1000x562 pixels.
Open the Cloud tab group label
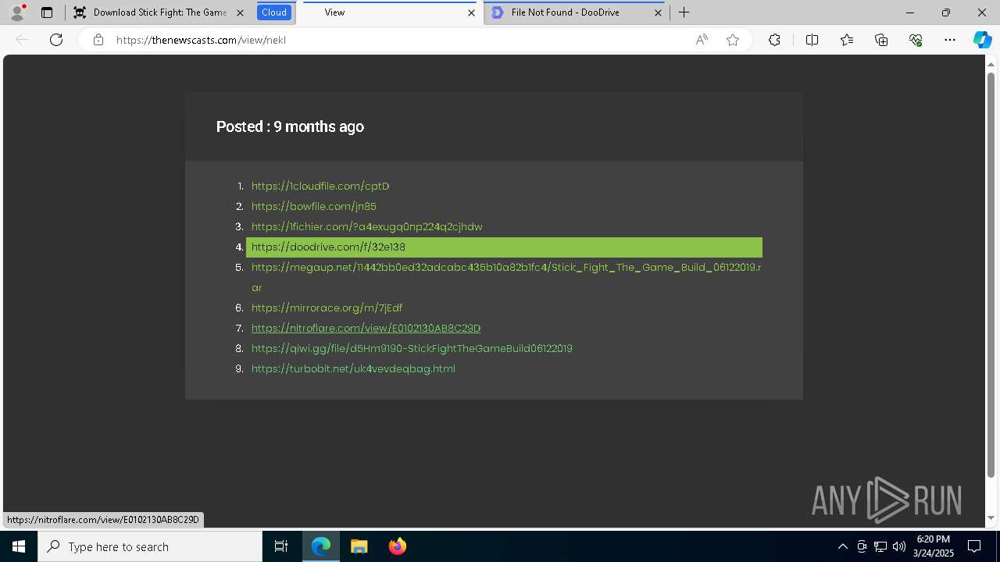click(274, 12)
